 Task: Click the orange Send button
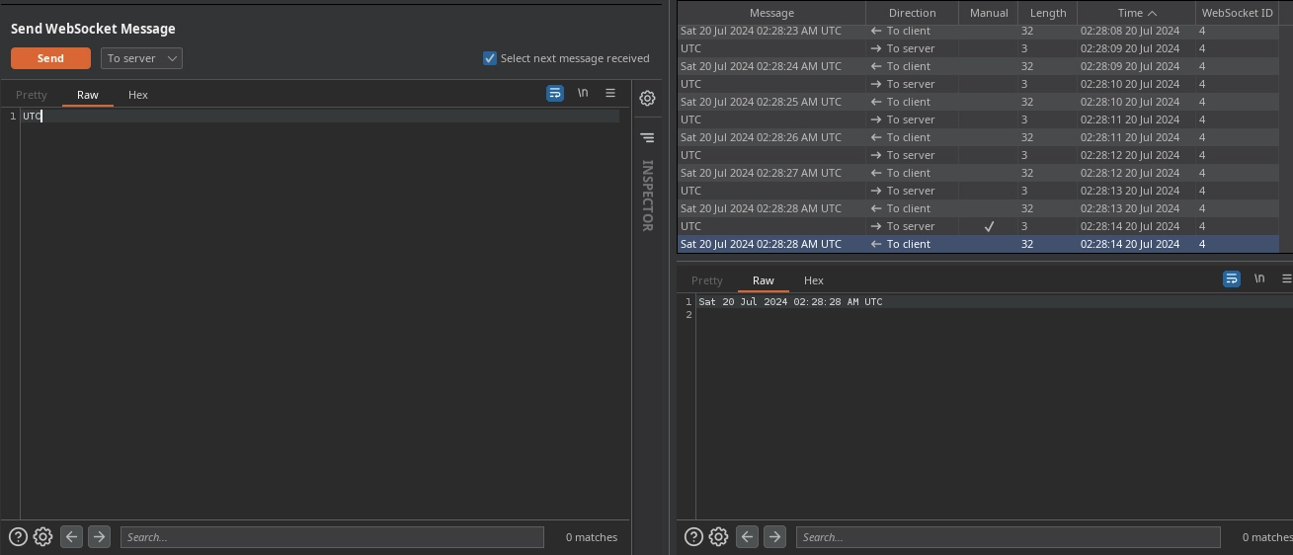coord(50,58)
